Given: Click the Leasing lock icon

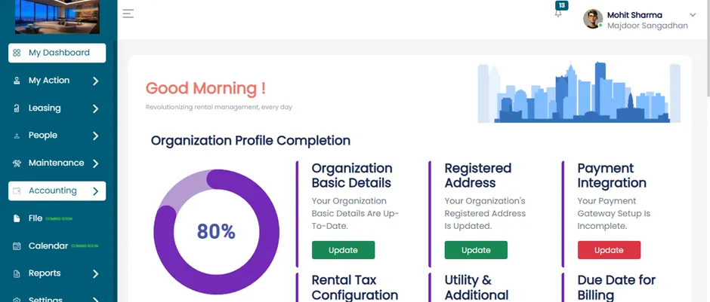Looking at the screenshot, I should coord(17,108).
